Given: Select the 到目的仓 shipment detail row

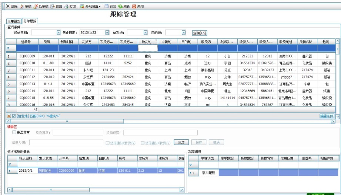Looking at the screenshot, I should (96, 171).
